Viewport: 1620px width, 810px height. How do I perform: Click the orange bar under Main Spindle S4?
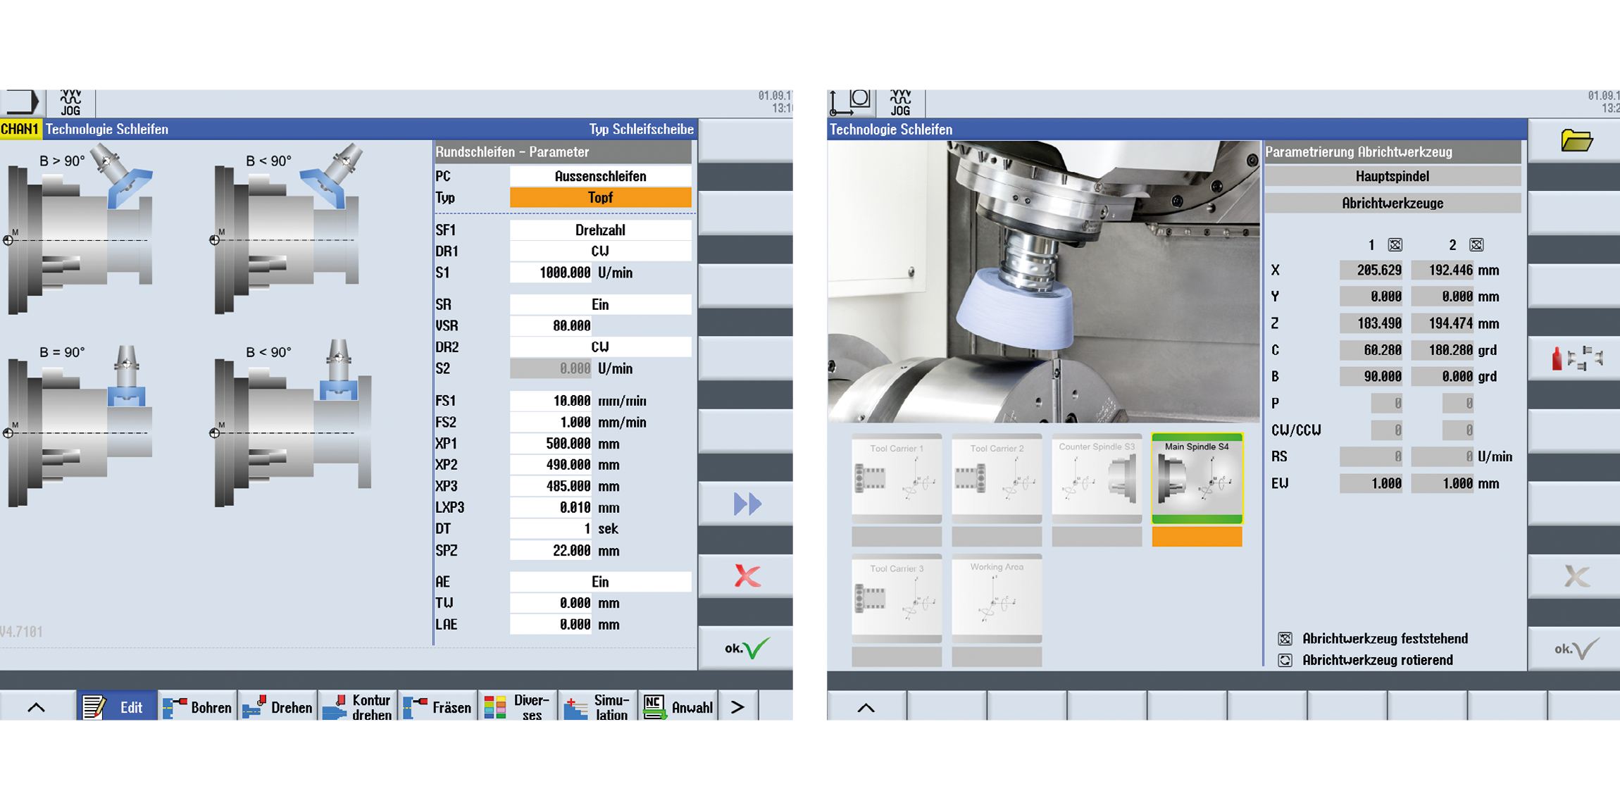1197,537
